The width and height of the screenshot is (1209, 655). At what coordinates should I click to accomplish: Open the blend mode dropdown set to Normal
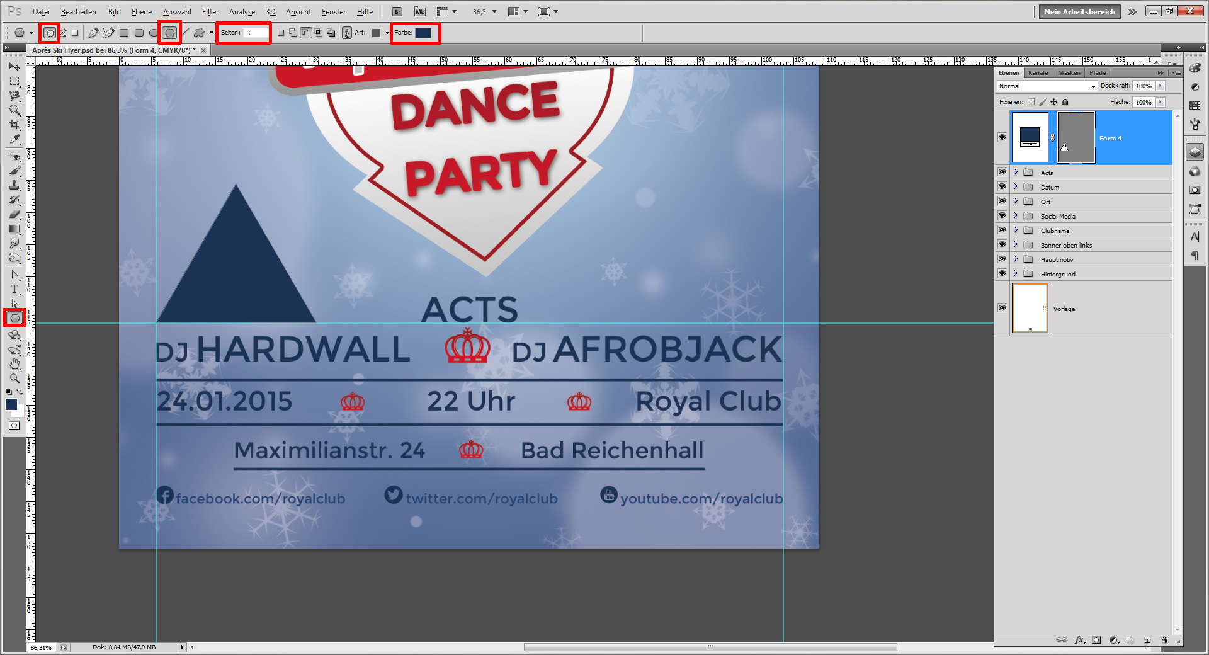tap(1047, 86)
